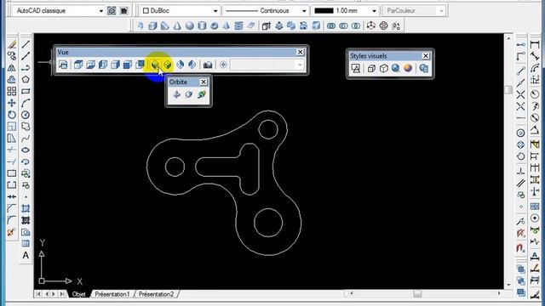Switch to Left view in Vue toolbar
Viewport: 545px width, 306px height.
103,65
